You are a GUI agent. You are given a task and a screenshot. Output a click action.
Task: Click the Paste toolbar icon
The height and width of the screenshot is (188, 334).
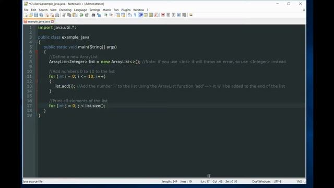[x=75, y=15]
